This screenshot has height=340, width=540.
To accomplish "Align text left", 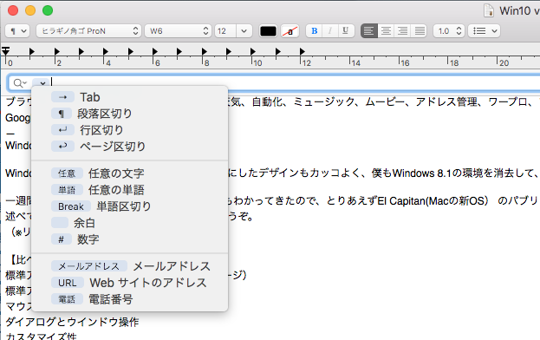I will click(369, 31).
